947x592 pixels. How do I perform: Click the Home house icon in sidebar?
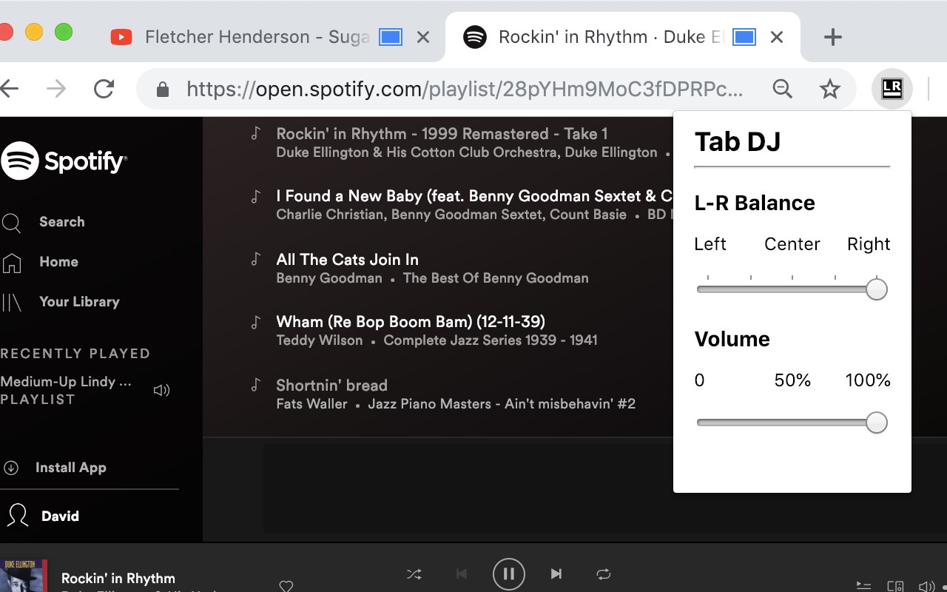(x=11, y=263)
